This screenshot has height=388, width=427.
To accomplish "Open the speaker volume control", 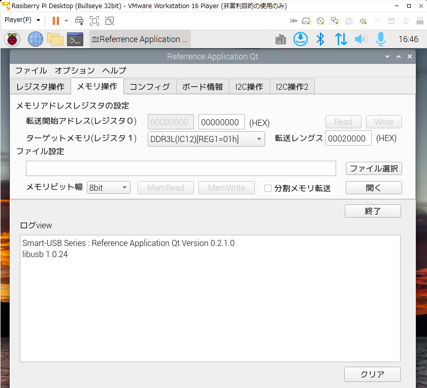I will (x=361, y=39).
